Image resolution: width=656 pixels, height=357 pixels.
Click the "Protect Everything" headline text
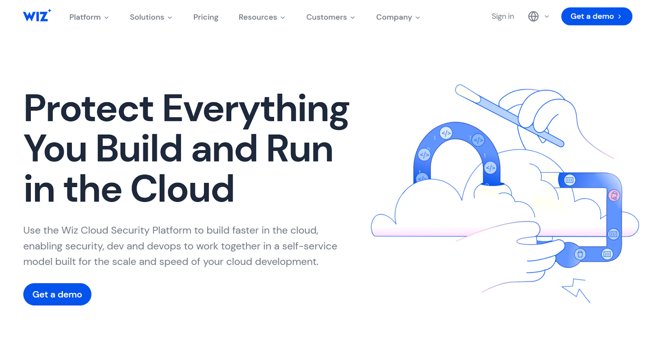click(x=187, y=109)
